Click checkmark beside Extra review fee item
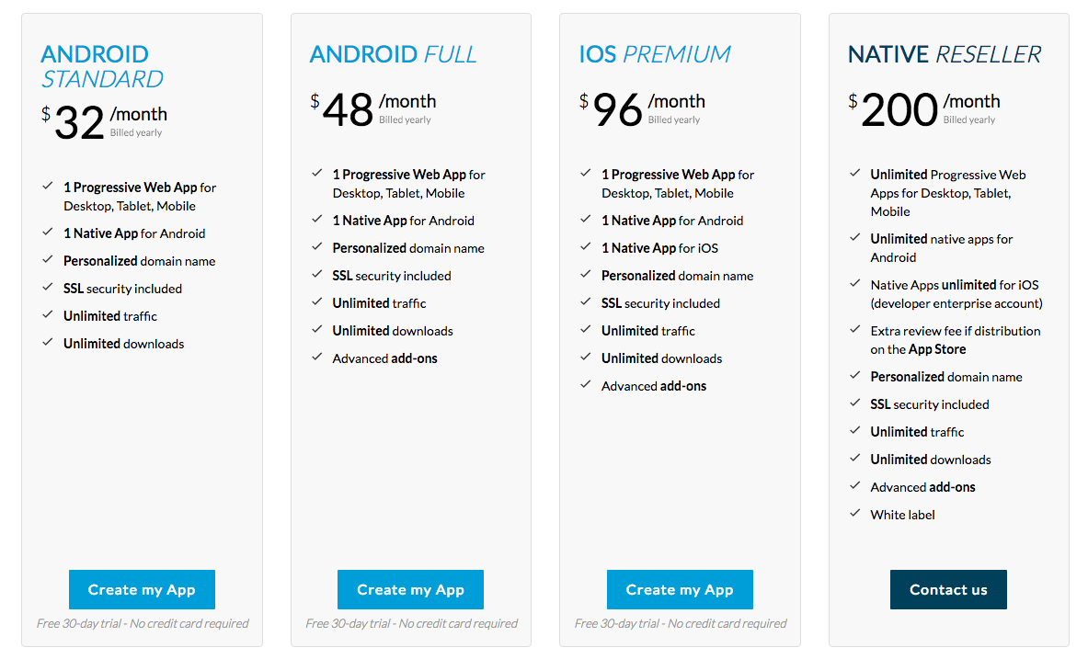Image resolution: width=1088 pixels, height=659 pixels. [x=855, y=330]
